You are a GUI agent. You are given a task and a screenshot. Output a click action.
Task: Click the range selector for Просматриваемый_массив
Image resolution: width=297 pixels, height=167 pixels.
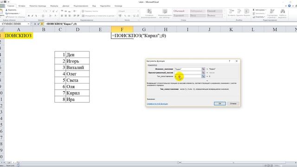tap(203, 73)
